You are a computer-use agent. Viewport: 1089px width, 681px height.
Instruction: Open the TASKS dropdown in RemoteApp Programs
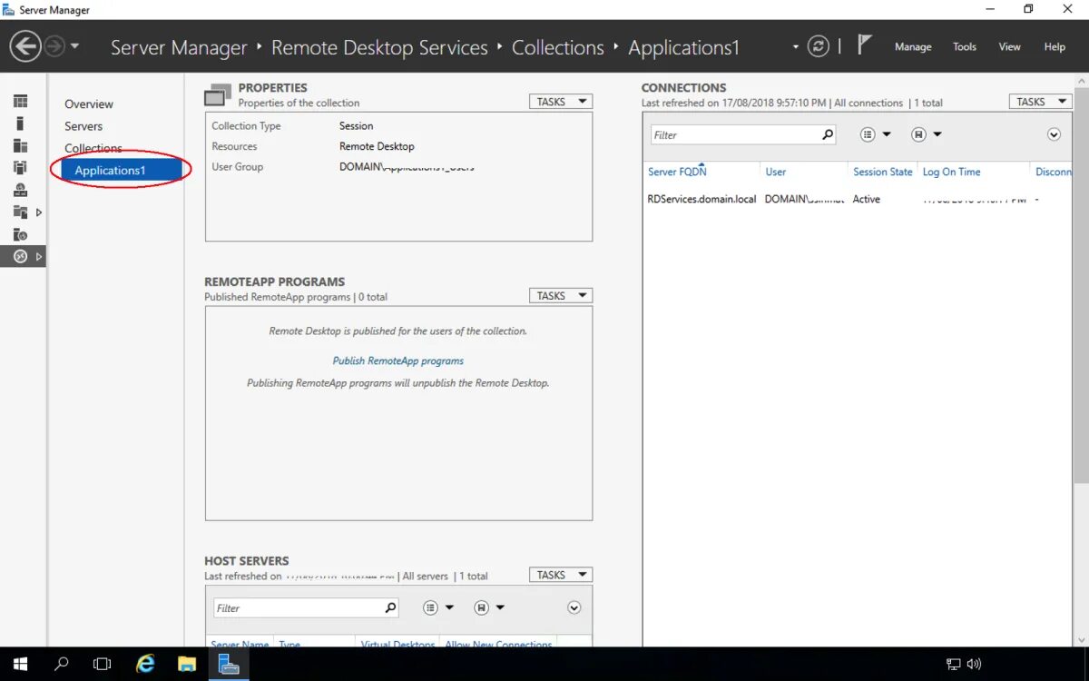[561, 296]
